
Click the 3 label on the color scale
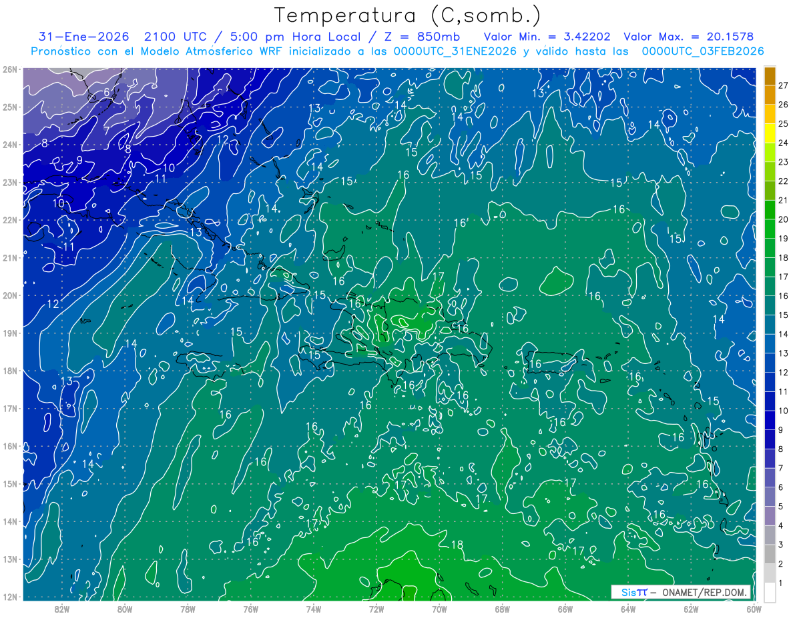tap(780, 545)
